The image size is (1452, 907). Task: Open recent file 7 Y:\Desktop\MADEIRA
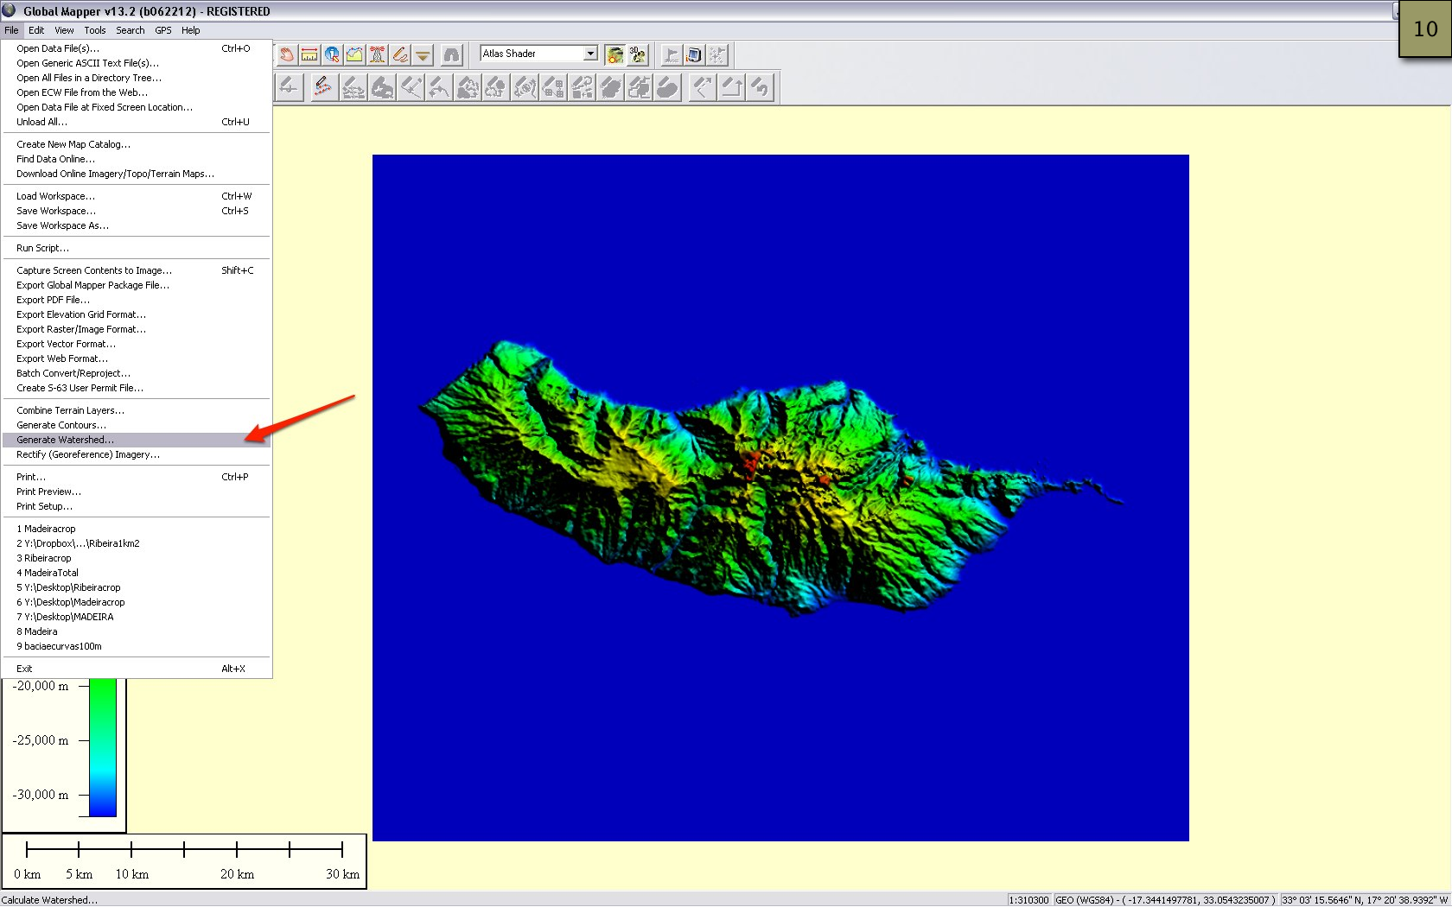point(137,617)
